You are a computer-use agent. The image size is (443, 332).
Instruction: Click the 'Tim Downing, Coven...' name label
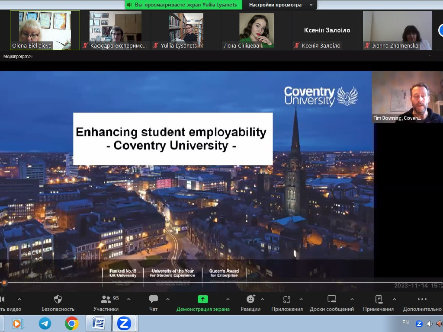click(397, 118)
